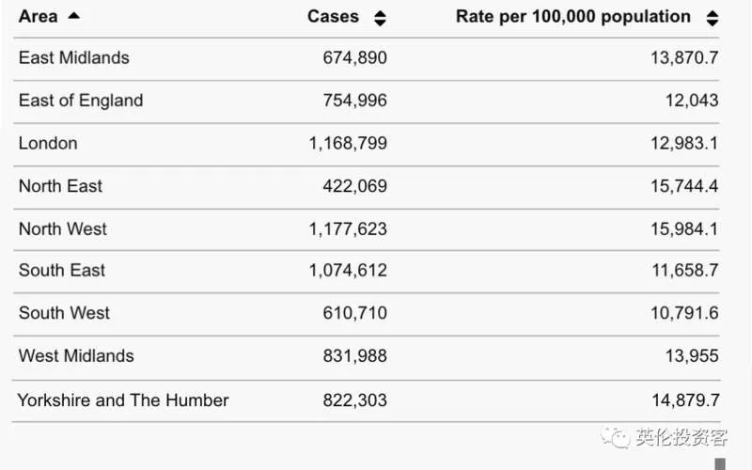This screenshot has height=470, width=752.
Task: Click the Cases column sort arrows
Action: click(x=380, y=18)
